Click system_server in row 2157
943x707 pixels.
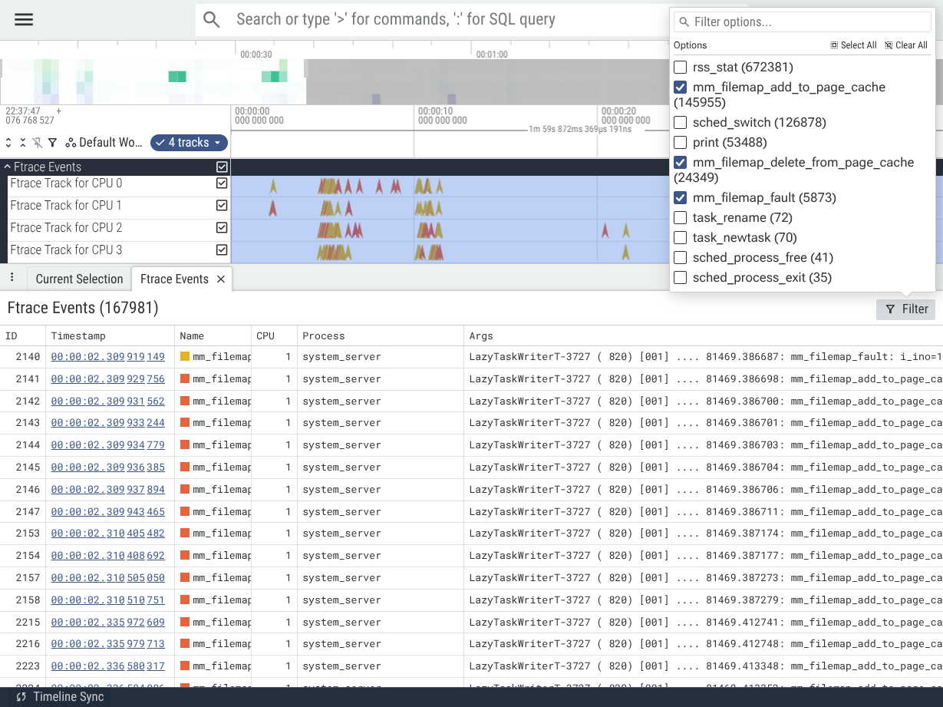click(341, 579)
